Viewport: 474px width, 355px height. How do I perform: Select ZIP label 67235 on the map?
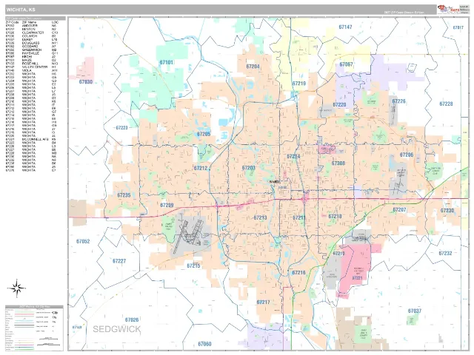tap(124, 195)
